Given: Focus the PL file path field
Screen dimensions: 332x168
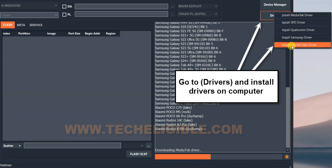Looking at the screenshot, I should pyautogui.click(x=121, y=14).
